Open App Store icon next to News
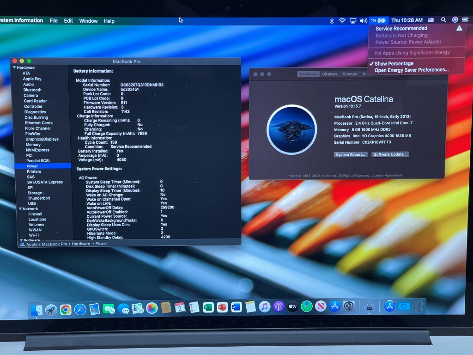473x355 pixels. pyautogui.click(x=334, y=306)
